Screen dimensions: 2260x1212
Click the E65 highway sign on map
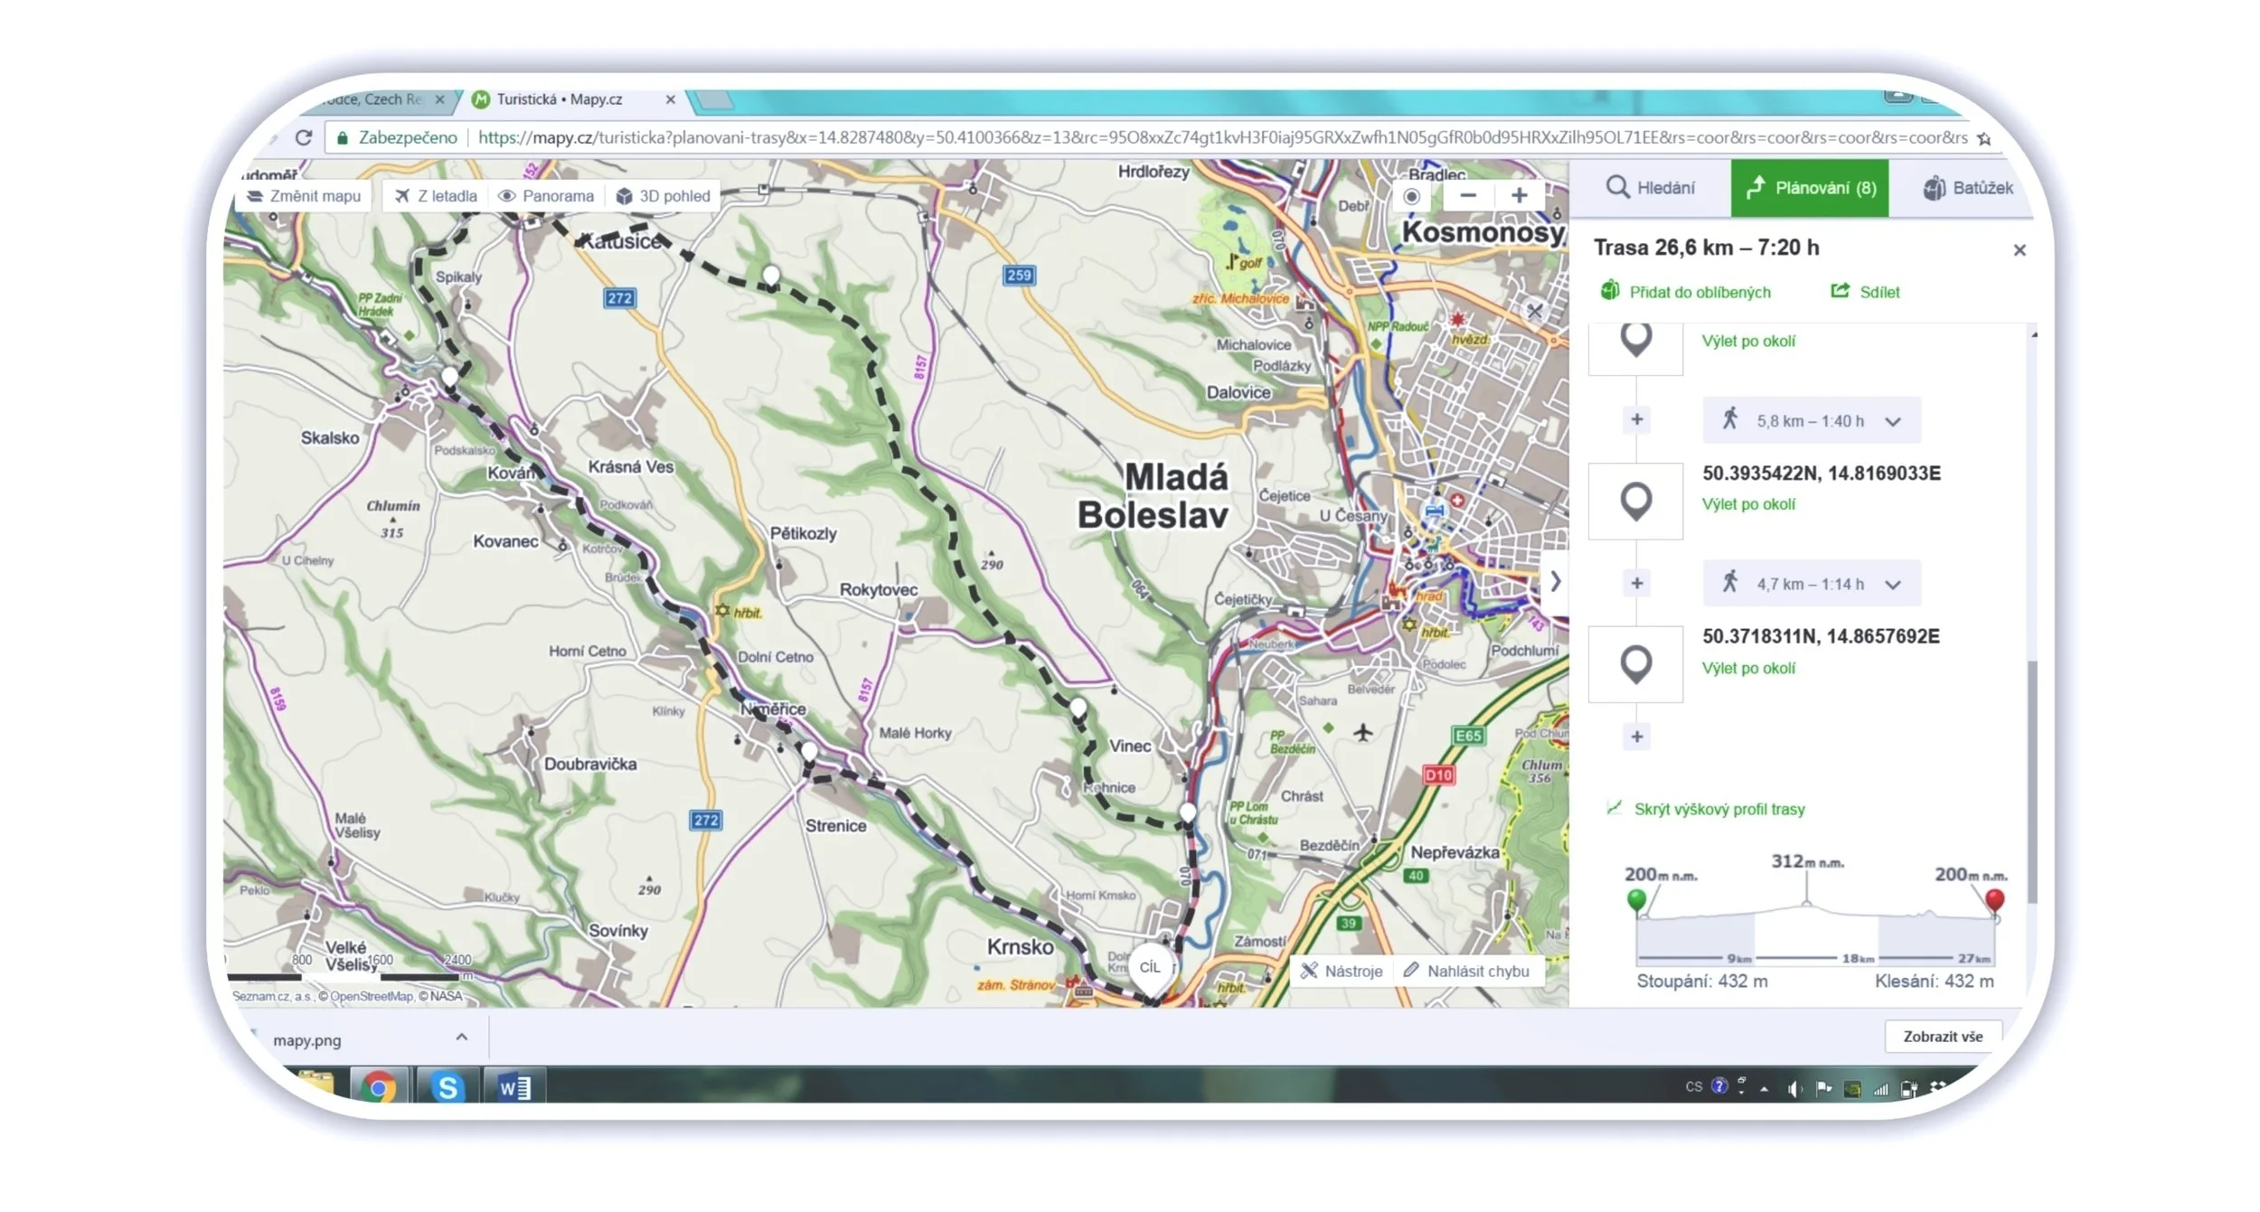[x=1468, y=736]
